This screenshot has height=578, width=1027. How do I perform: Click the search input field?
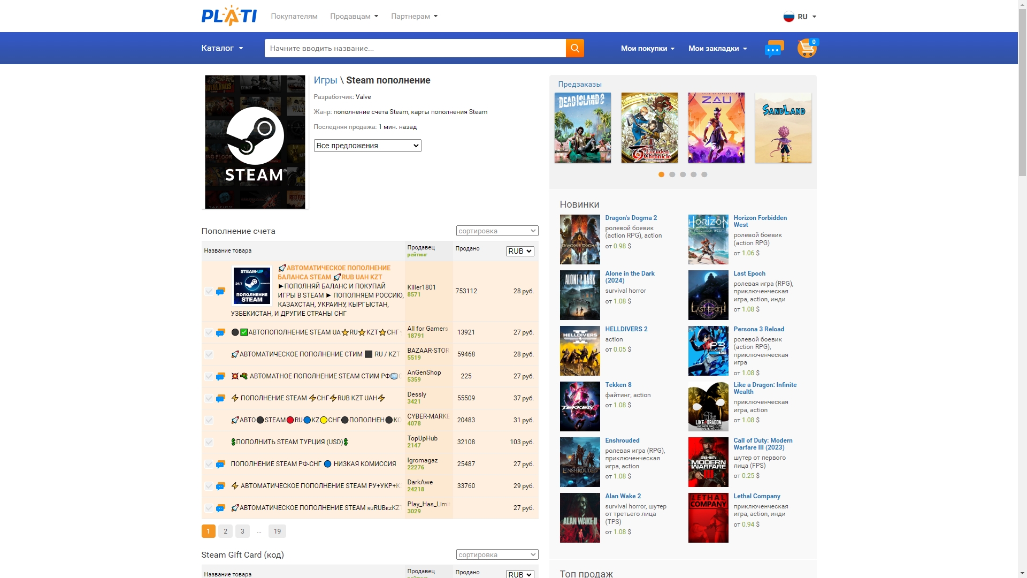(x=415, y=48)
